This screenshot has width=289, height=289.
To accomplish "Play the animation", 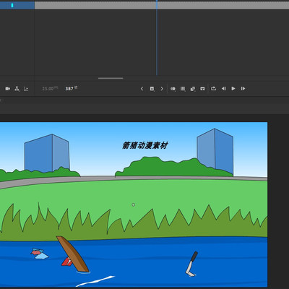I will pyautogui.click(x=233, y=89).
